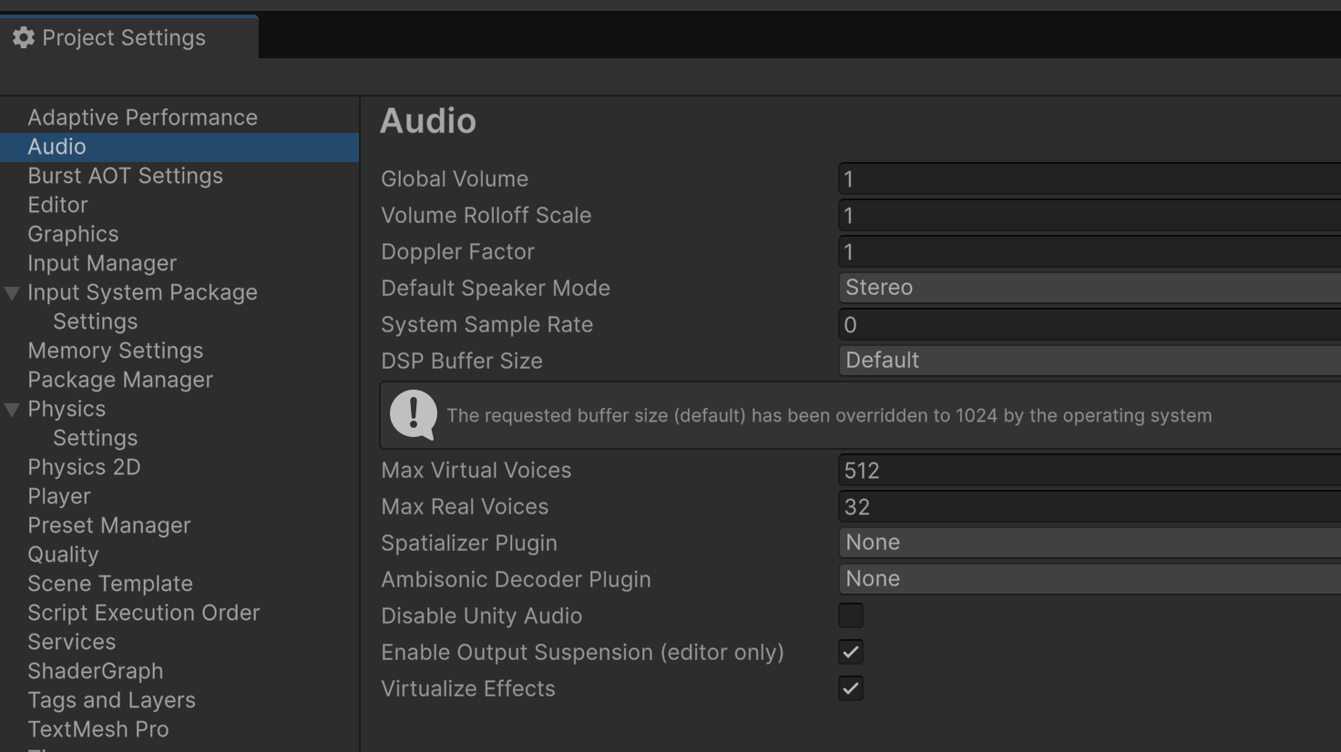This screenshot has height=752, width=1341.
Task: Open the Default Speaker Mode dropdown
Action: (x=1089, y=288)
